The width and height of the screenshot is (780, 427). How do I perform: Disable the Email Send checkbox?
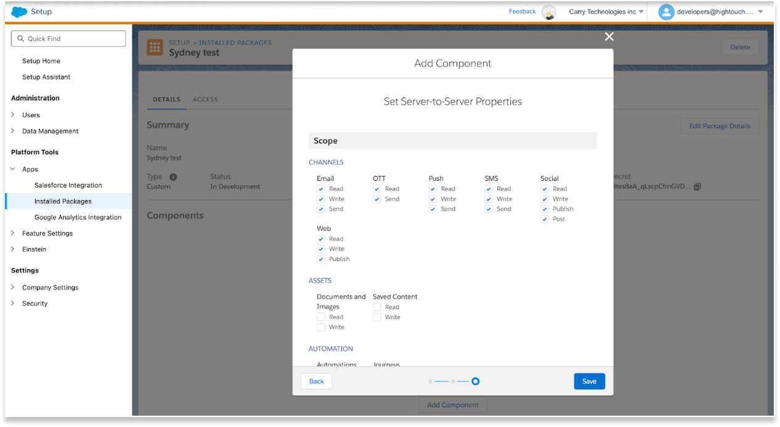[321, 209]
